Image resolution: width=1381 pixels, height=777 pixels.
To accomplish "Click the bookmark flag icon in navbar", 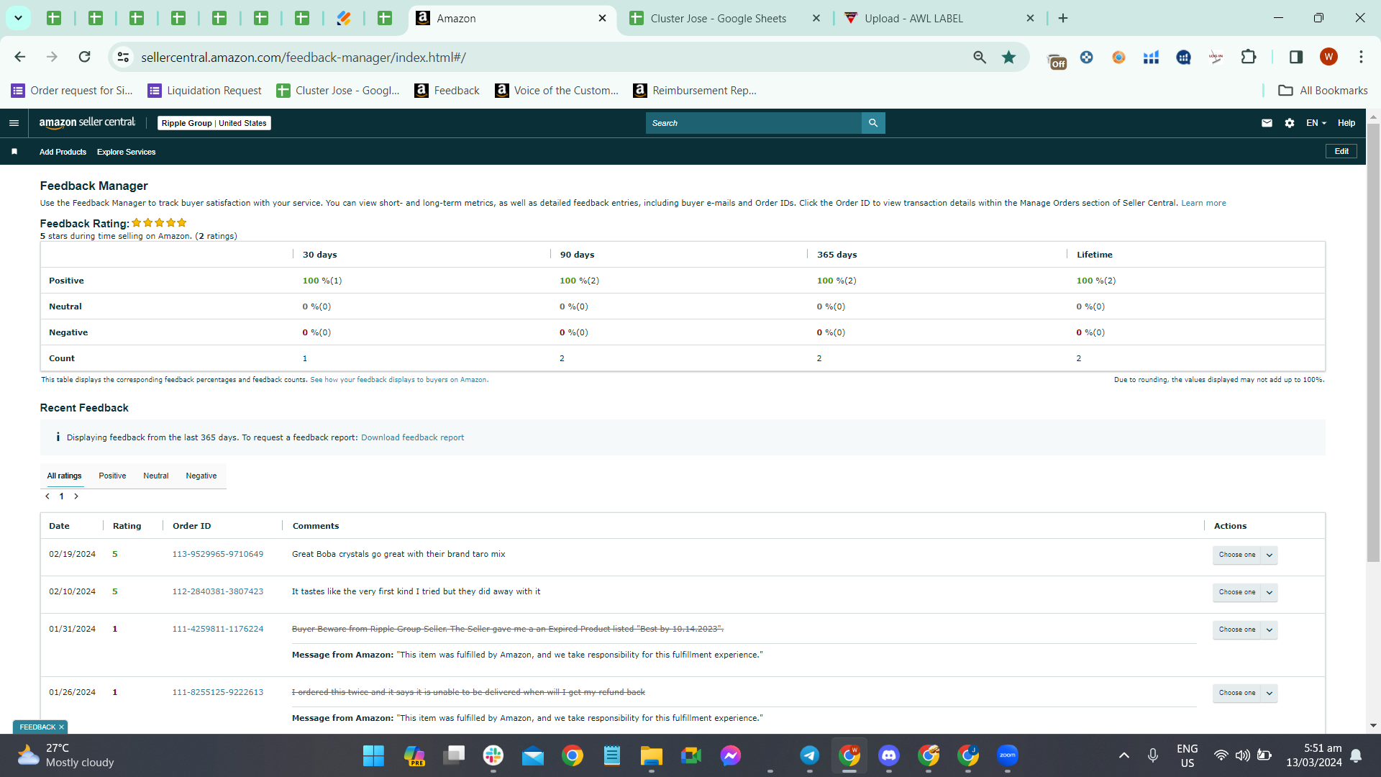I will point(14,152).
